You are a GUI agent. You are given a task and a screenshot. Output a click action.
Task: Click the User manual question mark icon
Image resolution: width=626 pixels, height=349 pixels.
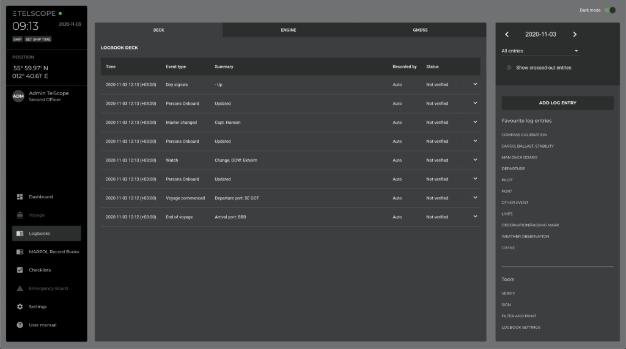20,325
